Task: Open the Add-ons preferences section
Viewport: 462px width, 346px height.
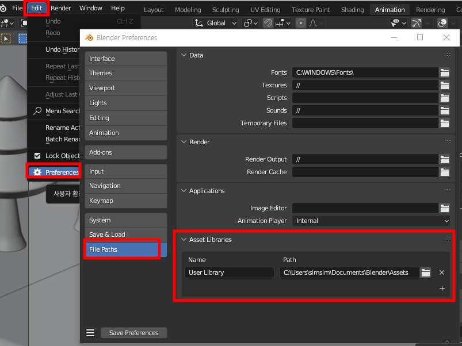Action: (126, 152)
